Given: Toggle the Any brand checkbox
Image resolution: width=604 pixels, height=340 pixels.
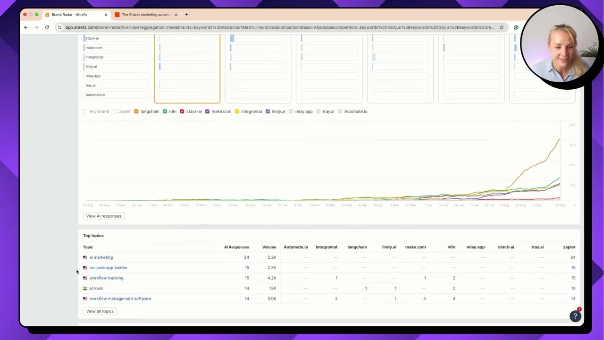Looking at the screenshot, I should (85, 111).
